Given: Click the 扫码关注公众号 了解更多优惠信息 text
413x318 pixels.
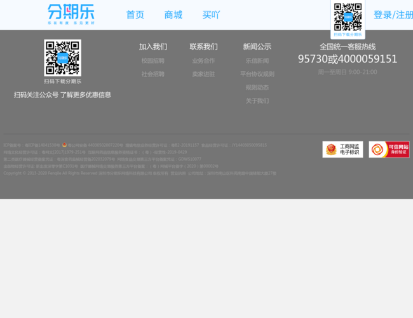Looking at the screenshot, I should (x=63, y=95).
